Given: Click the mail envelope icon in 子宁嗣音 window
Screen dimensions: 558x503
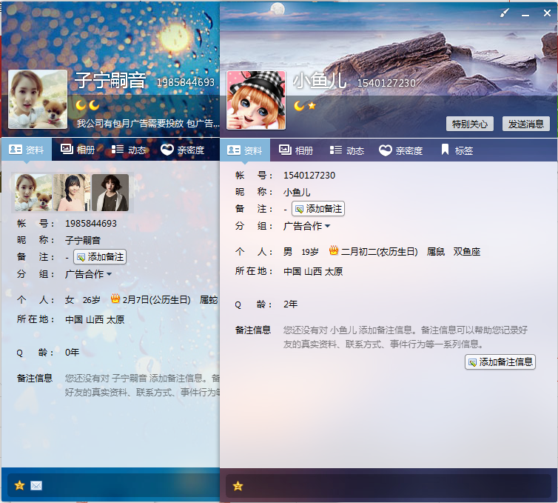Looking at the screenshot, I should click(36, 485).
